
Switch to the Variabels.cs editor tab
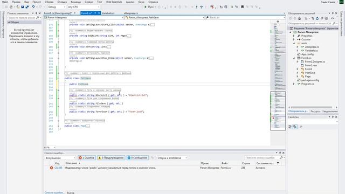pyautogui.click(x=108, y=13)
